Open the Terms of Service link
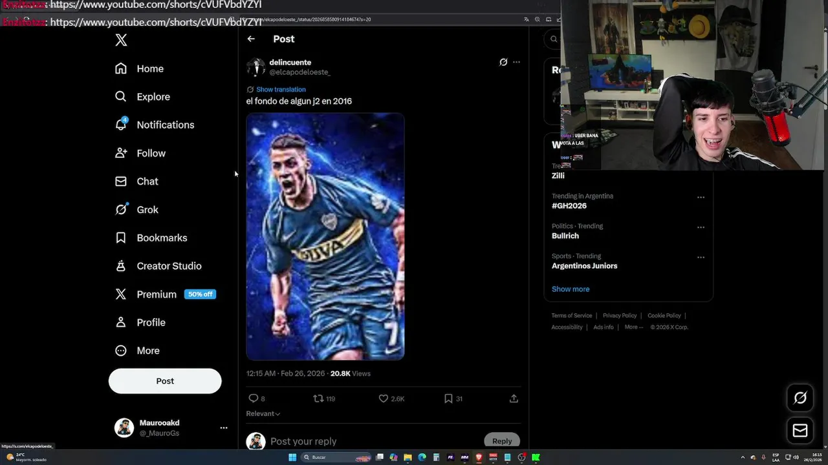This screenshot has width=828, height=465. click(572, 316)
